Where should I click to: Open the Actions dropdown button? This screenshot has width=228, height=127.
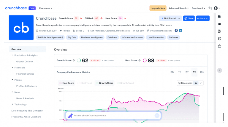[202, 18]
